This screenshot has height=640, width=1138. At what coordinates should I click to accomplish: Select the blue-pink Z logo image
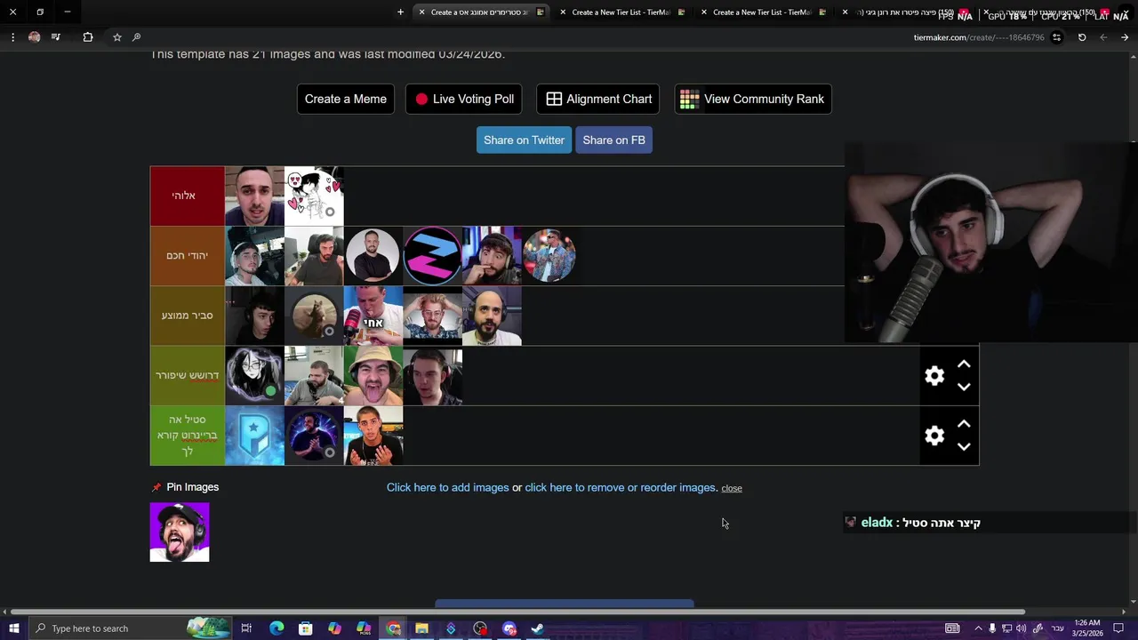coord(432,256)
